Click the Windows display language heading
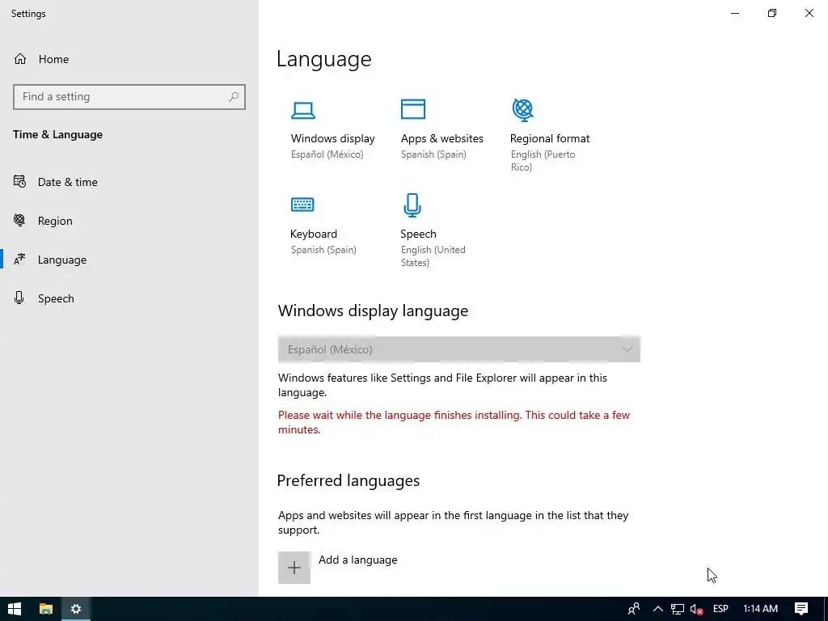The width and height of the screenshot is (828, 621). (x=374, y=310)
